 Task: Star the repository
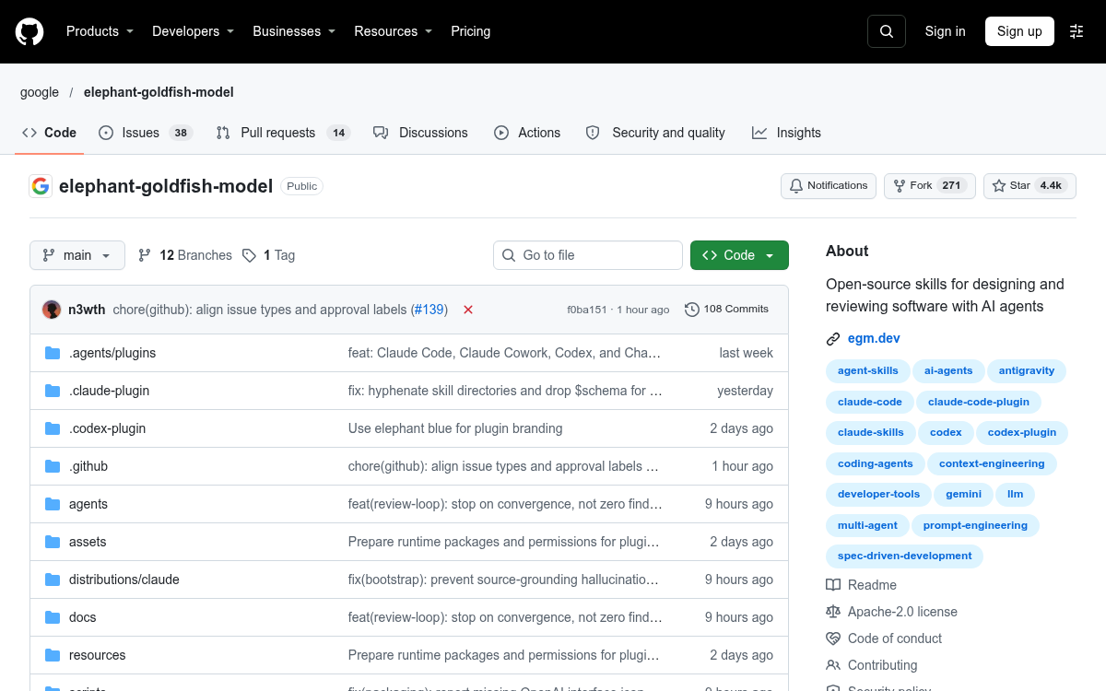point(1029,185)
